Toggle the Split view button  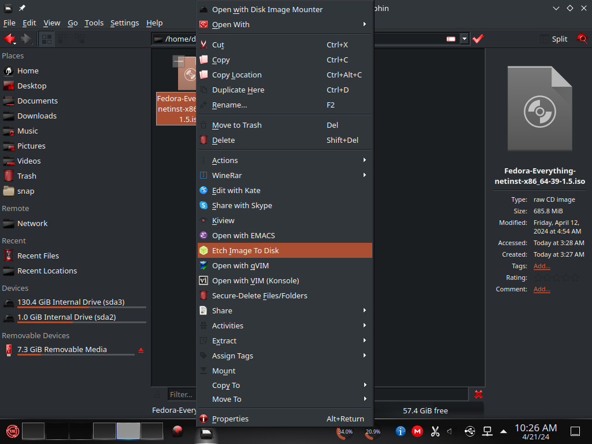554,39
